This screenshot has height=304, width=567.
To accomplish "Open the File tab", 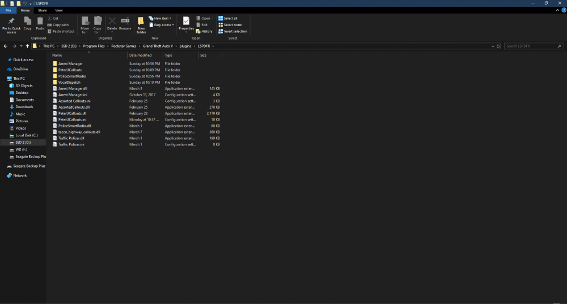I will click(8, 10).
